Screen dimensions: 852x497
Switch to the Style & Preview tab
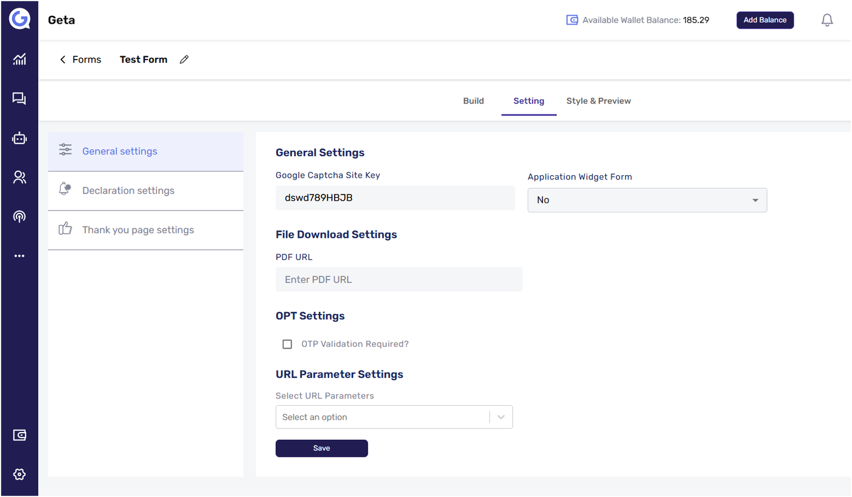tap(598, 101)
